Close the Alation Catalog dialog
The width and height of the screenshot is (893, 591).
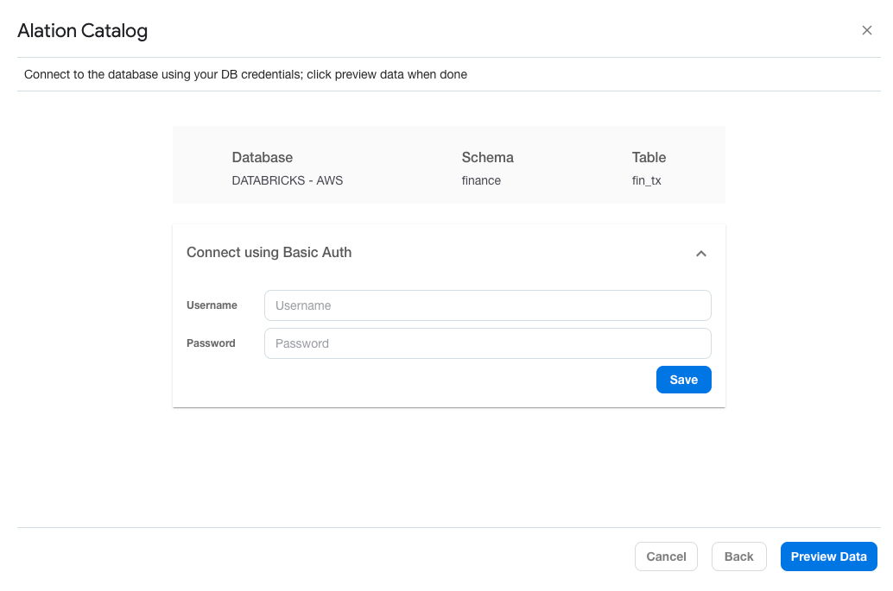point(866,30)
